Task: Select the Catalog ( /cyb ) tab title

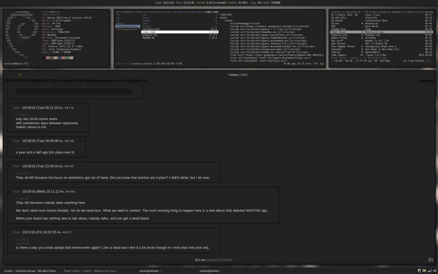Action: coord(238,75)
